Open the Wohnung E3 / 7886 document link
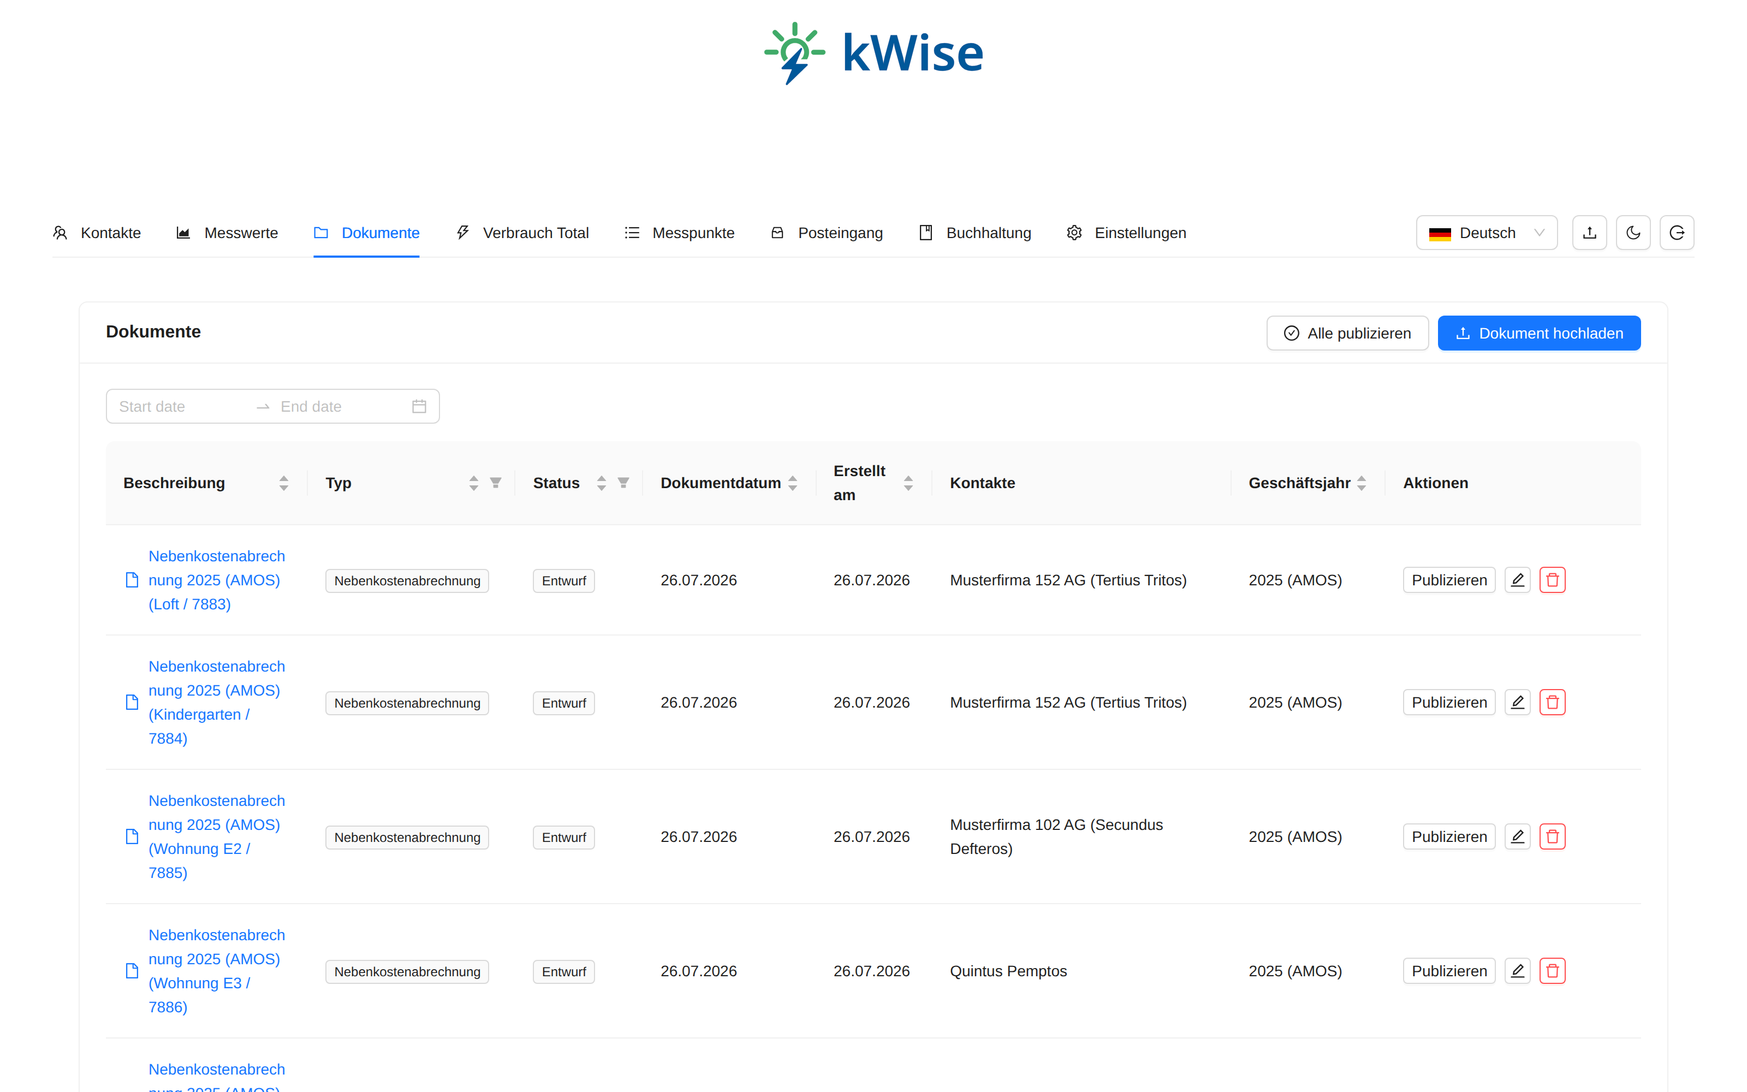The width and height of the screenshot is (1747, 1092). coord(217,971)
